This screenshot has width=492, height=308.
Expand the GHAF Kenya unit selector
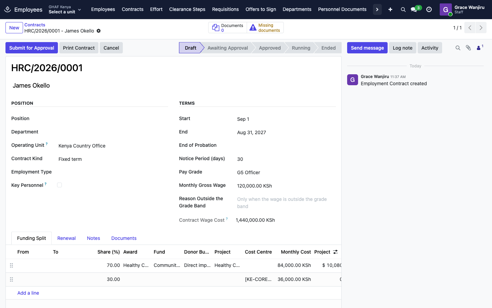65,10
